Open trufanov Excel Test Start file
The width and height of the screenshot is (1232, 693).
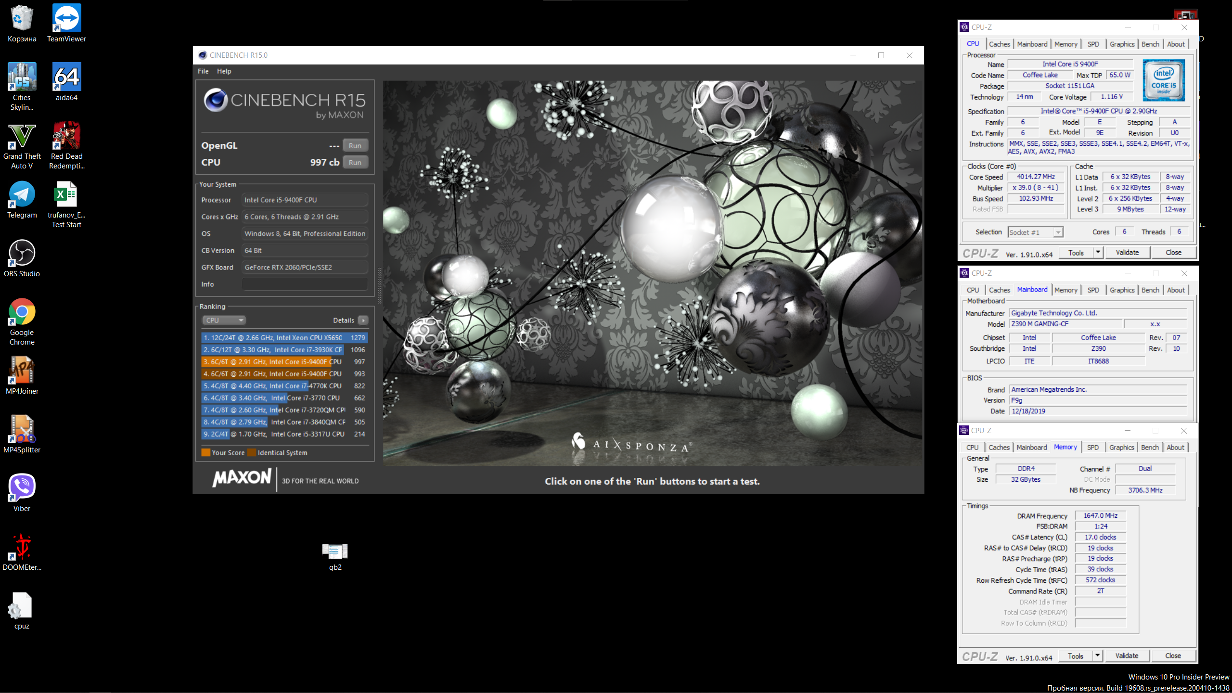[x=66, y=205]
